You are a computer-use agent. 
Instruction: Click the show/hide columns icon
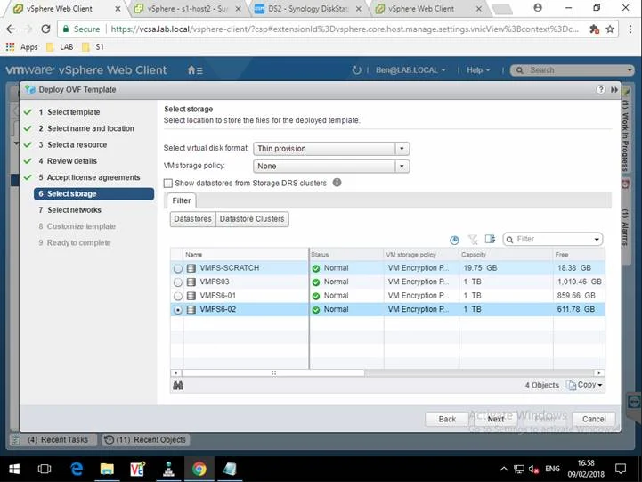490,239
